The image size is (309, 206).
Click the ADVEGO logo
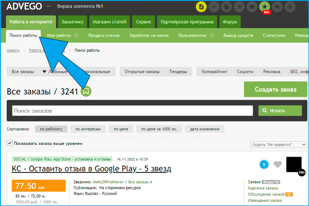point(24,6)
